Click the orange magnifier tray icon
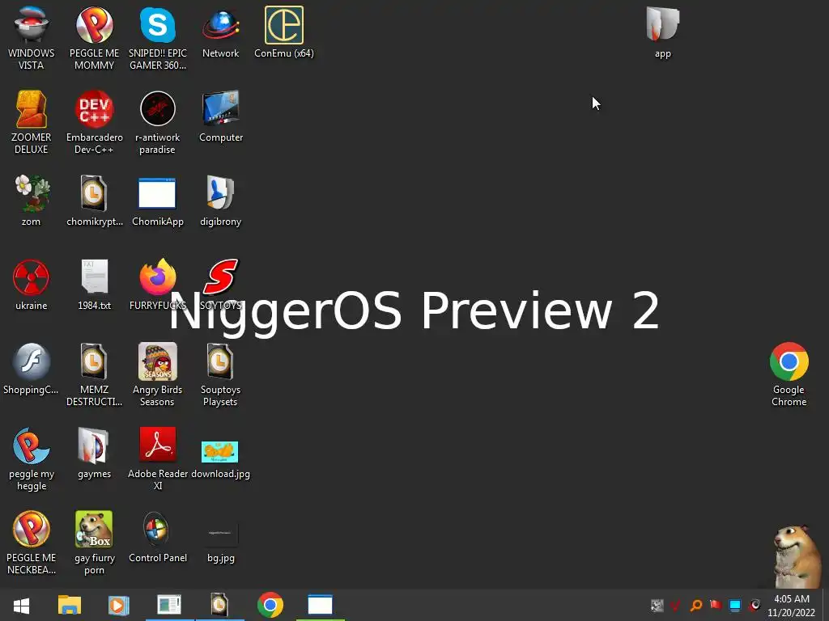 [x=695, y=605]
